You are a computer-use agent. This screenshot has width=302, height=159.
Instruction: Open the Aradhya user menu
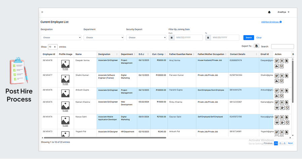[283, 12]
